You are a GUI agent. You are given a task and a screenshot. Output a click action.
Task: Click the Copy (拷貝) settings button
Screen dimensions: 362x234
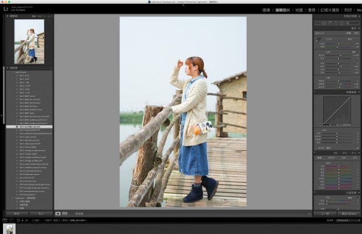click(x=17, y=214)
